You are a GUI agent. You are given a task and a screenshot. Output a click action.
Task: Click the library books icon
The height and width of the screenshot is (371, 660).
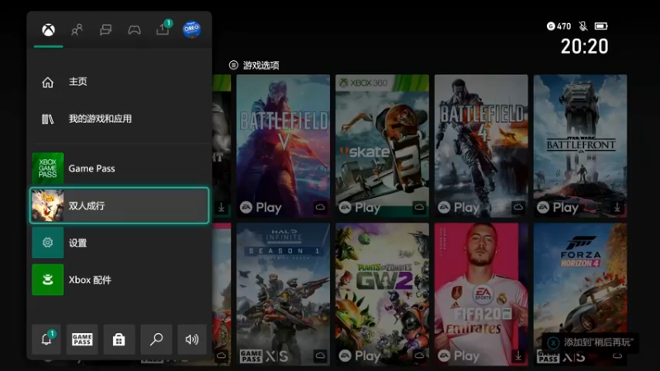tap(48, 119)
